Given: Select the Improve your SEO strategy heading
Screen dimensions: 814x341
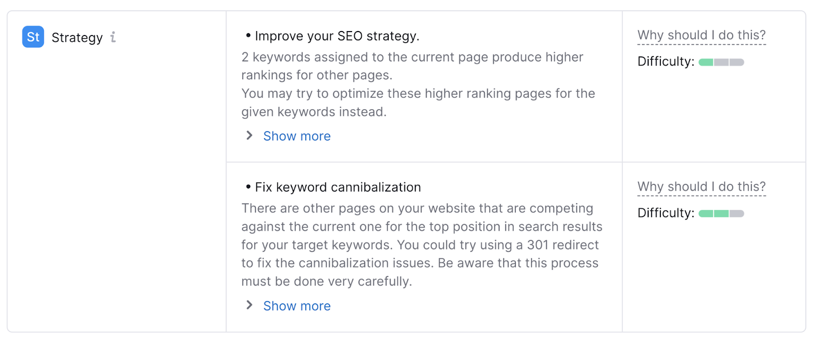Looking at the screenshot, I should pos(337,36).
